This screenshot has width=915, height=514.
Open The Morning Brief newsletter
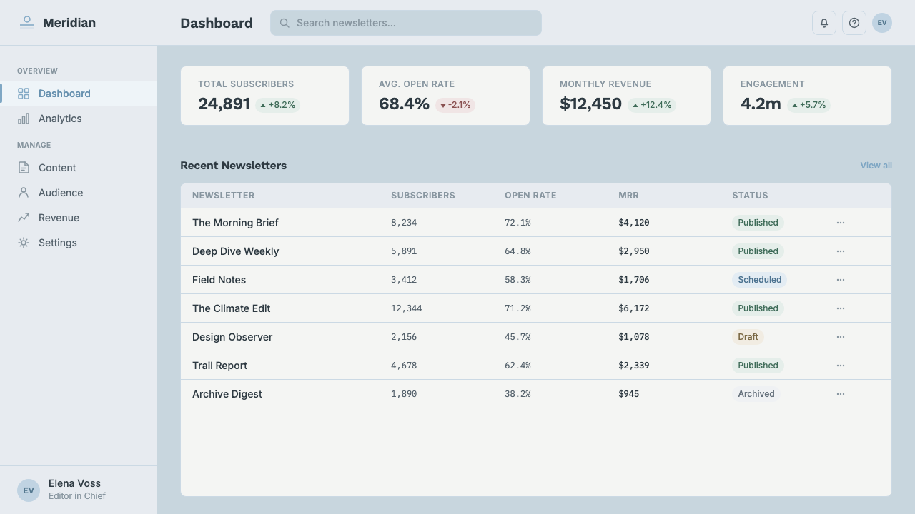point(235,223)
